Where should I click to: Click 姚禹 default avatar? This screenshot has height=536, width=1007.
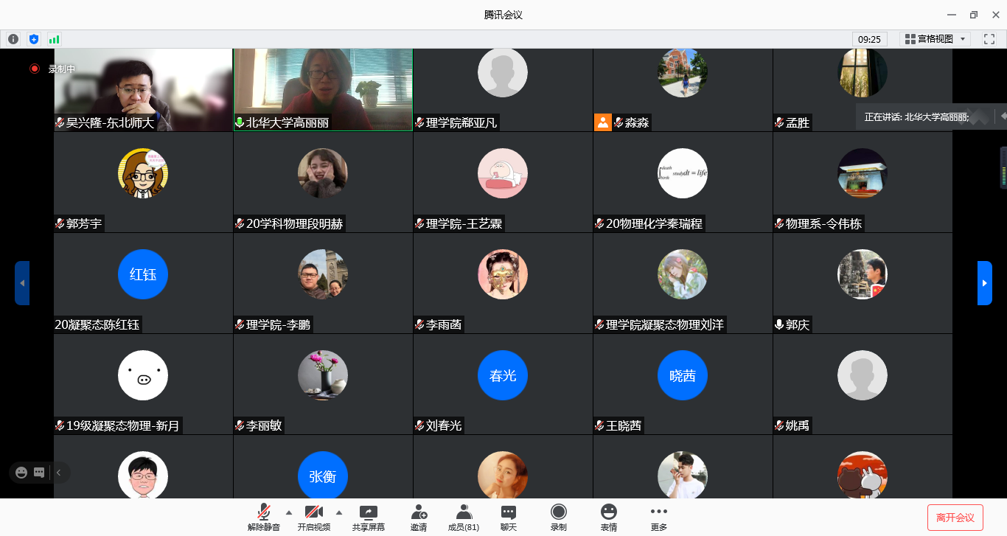point(863,375)
